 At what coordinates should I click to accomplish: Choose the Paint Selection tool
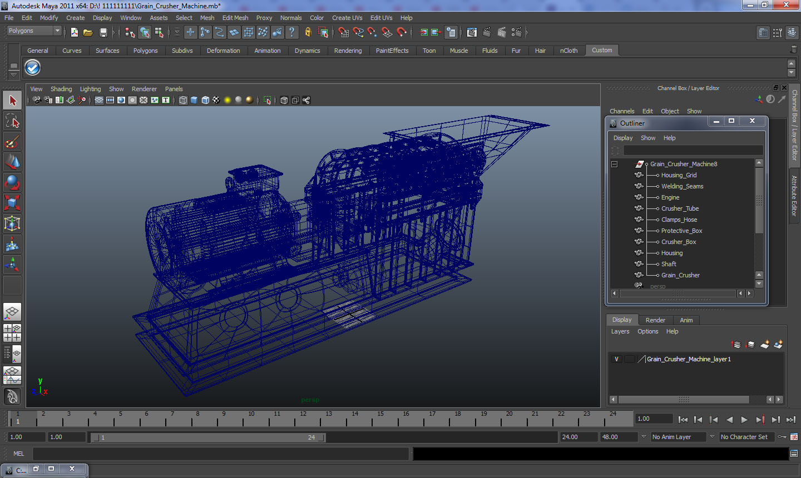click(12, 142)
